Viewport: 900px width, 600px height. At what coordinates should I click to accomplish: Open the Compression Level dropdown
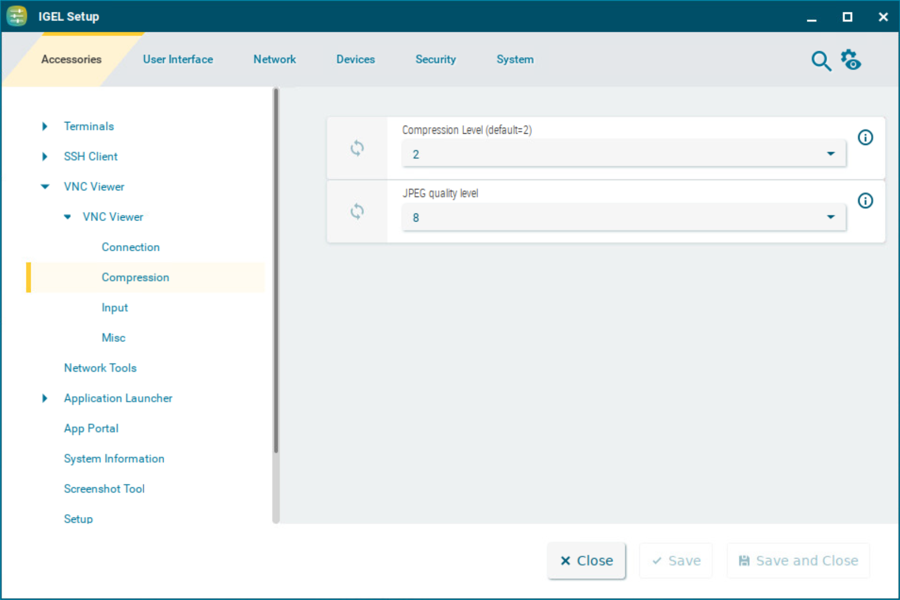point(623,155)
